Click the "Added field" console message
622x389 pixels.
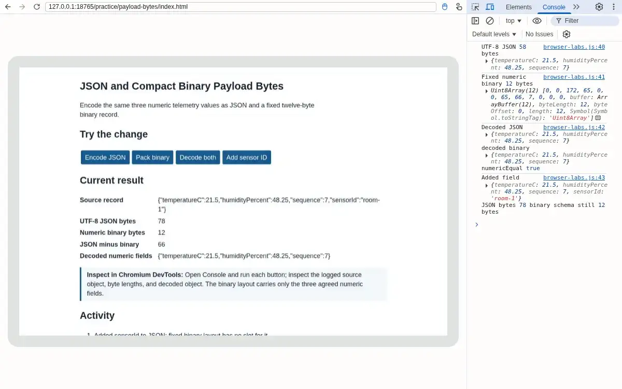click(x=500, y=177)
